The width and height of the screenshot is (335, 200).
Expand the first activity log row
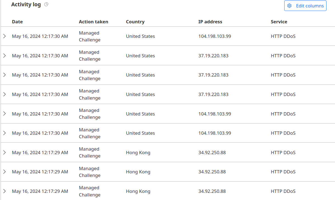click(x=4, y=36)
